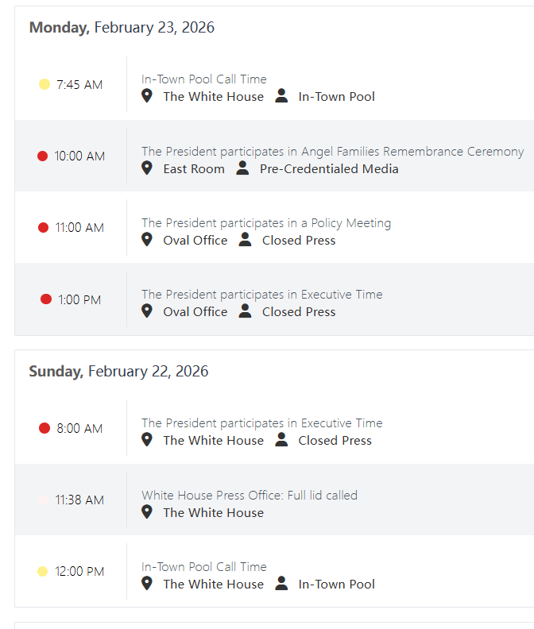The image size is (534, 629).
Task: Click the 11:38 AM time label
Action: 79,500
